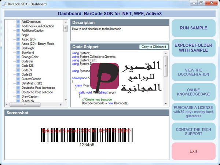The width and height of the screenshot is (220, 165).
Task: Select the Dutch Kix sample
Action: click(x=28, y=100)
